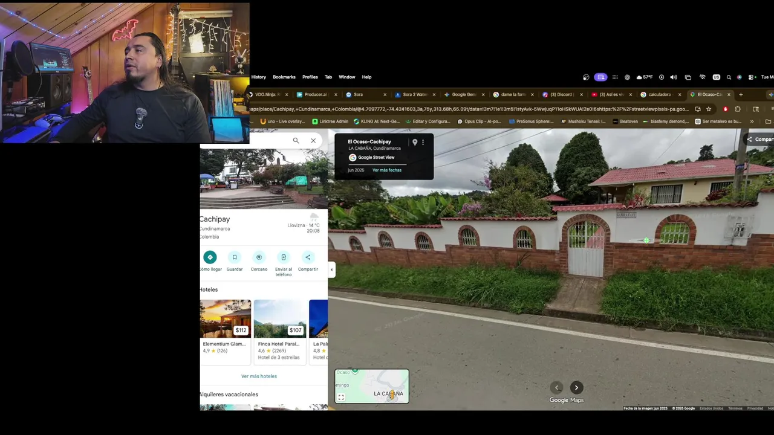Click the Guardar bookmark icon
The width and height of the screenshot is (774, 435).
coord(235,257)
